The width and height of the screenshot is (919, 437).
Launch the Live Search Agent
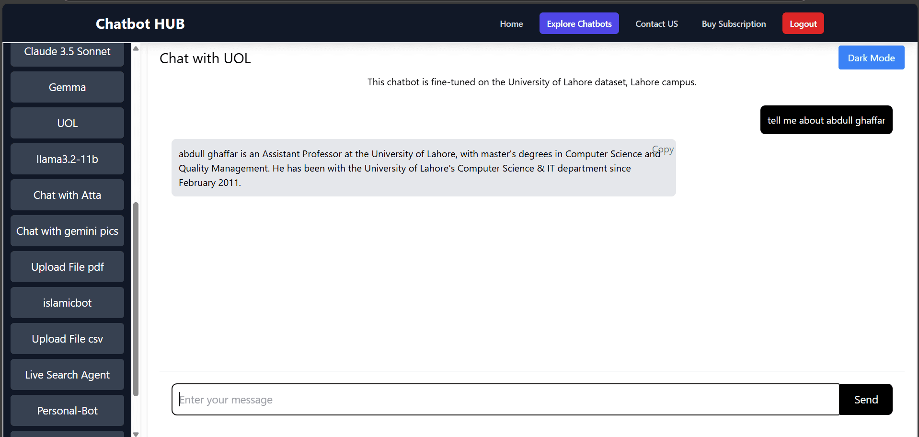pyautogui.click(x=67, y=375)
